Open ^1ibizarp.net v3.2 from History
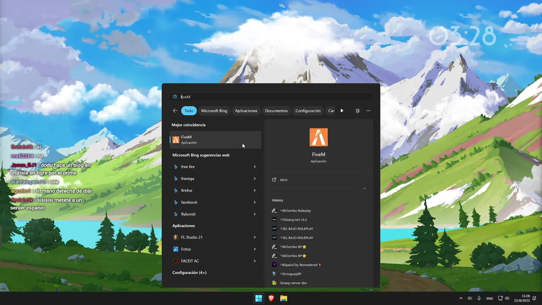 click(293, 219)
